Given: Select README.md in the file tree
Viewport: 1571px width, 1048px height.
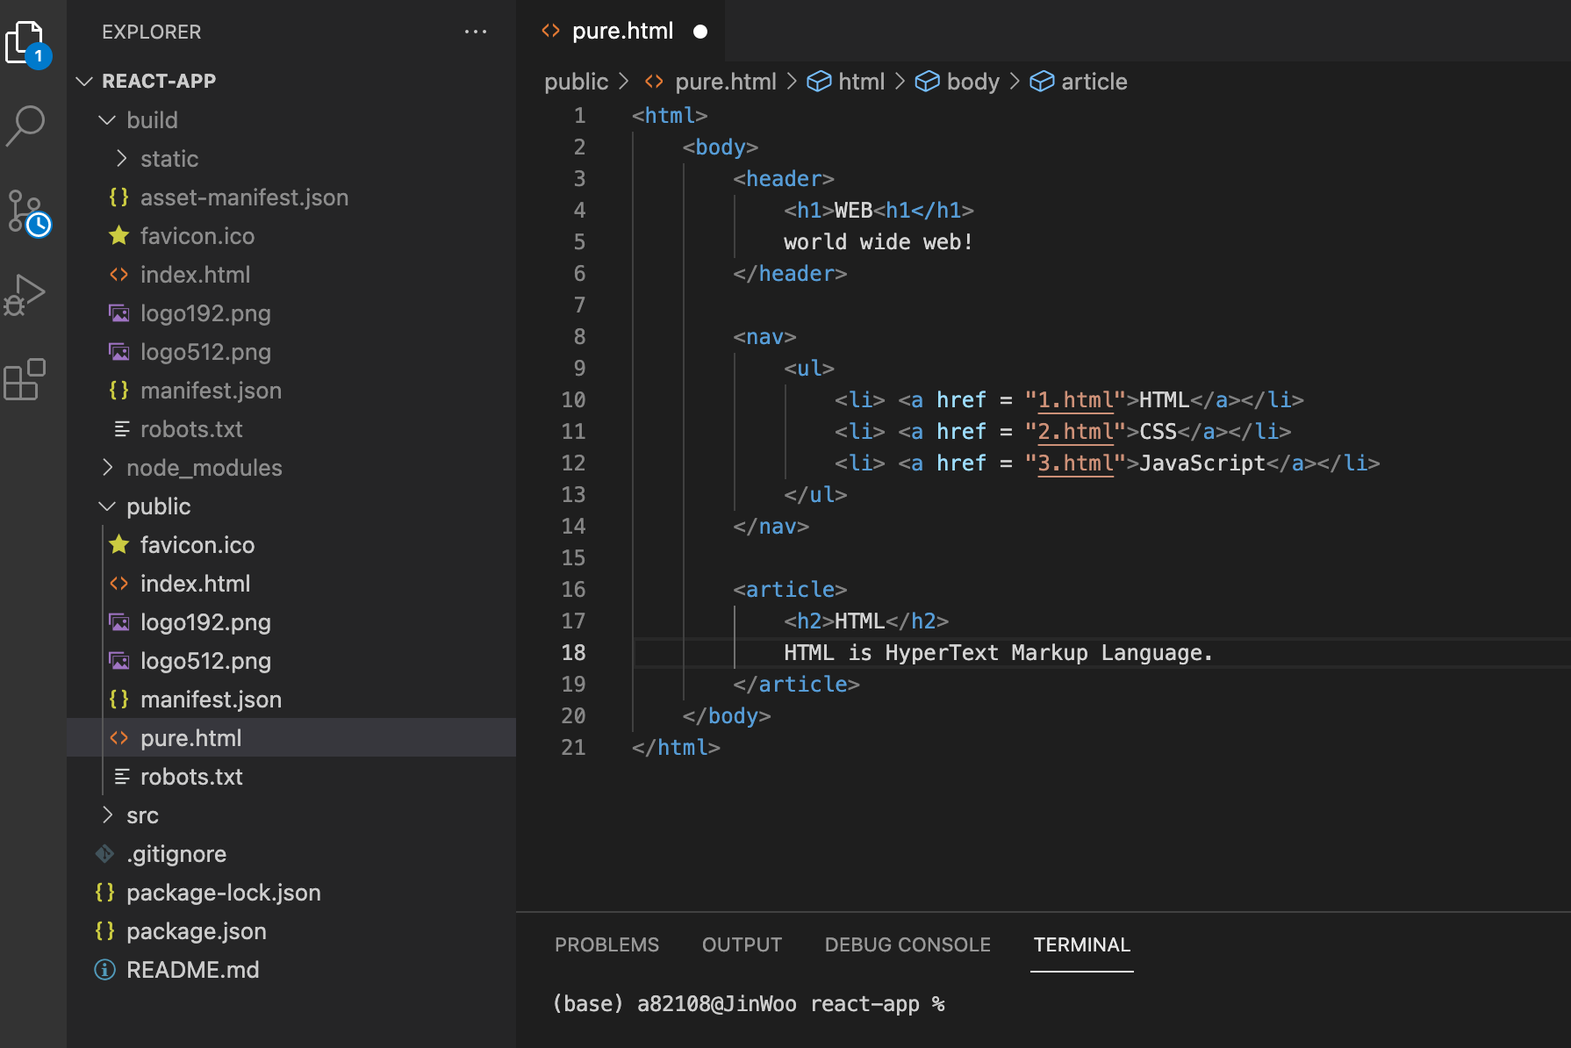Looking at the screenshot, I should point(194,970).
